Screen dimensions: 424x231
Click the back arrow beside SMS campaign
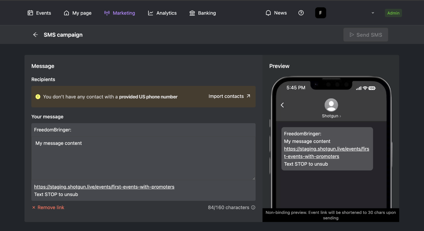(x=35, y=35)
